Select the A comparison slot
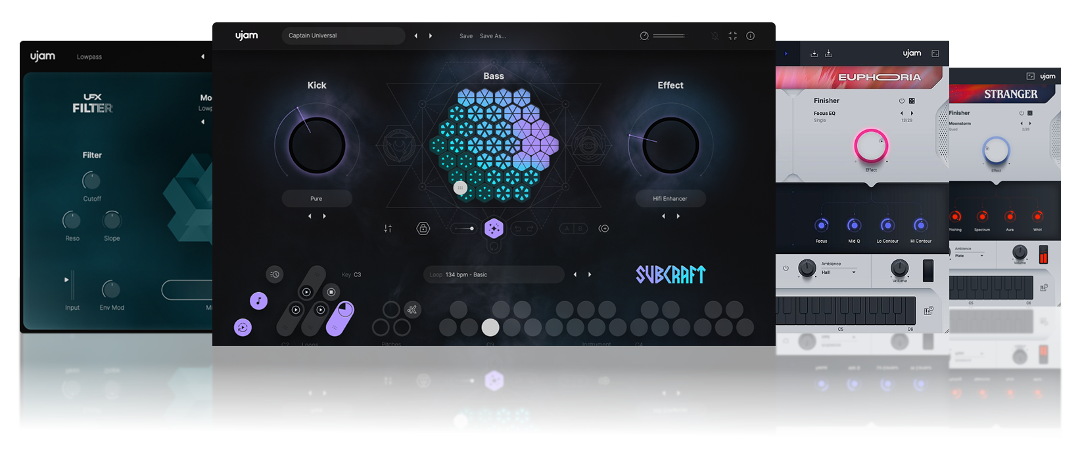This screenshot has height=449, width=1080. coord(567,228)
